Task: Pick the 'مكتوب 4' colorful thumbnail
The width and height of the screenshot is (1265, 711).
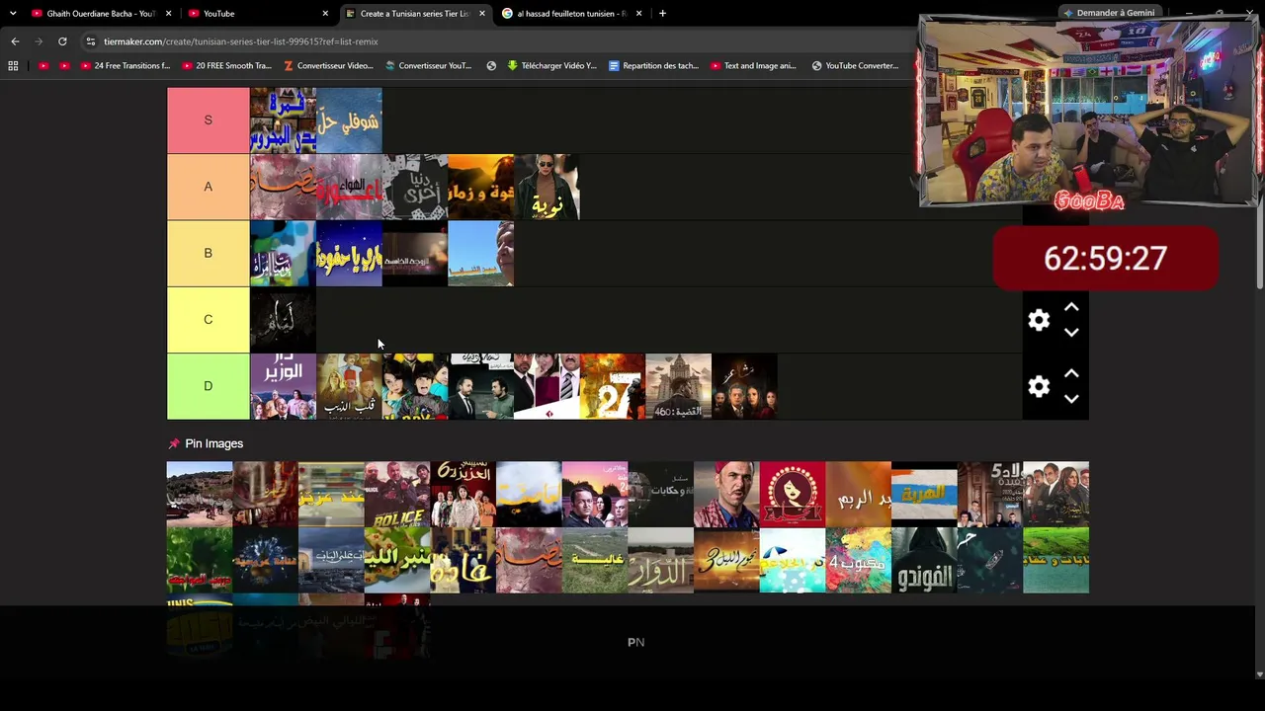Action: [x=858, y=561]
